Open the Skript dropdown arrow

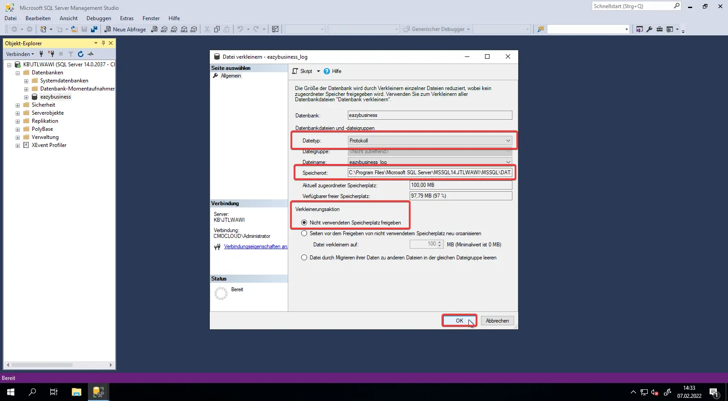(x=318, y=71)
